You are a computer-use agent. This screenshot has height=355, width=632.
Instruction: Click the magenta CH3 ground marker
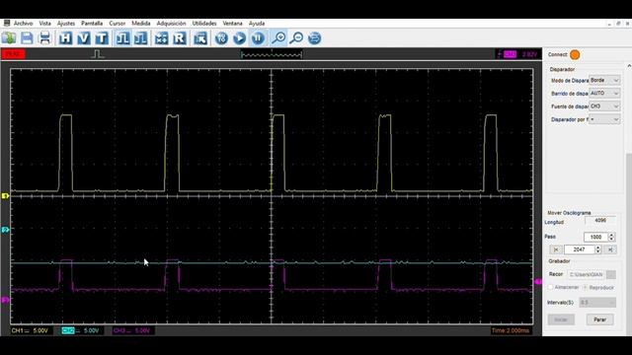pos(5,300)
